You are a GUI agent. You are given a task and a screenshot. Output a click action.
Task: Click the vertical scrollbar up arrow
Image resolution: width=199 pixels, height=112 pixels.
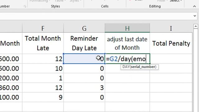(x=196, y=26)
